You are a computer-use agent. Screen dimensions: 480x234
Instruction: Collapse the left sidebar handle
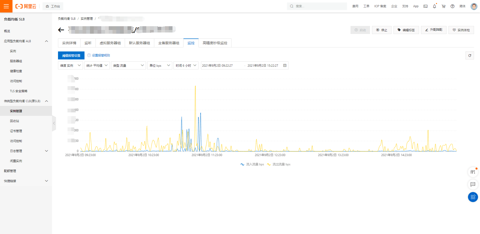point(54,123)
